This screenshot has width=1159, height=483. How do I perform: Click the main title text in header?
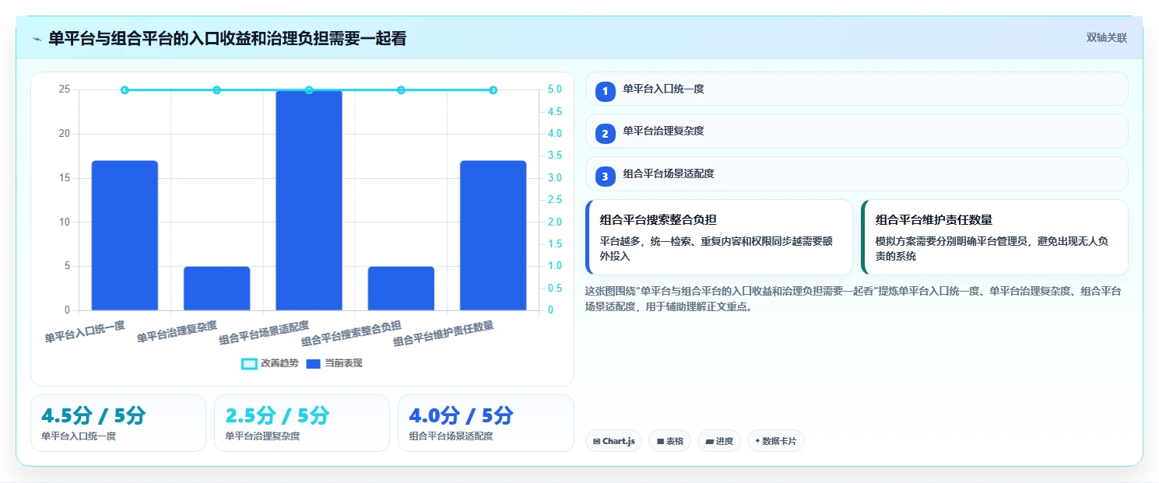pyautogui.click(x=227, y=38)
